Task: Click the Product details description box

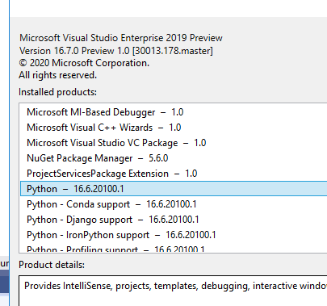Action: (x=173, y=291)
